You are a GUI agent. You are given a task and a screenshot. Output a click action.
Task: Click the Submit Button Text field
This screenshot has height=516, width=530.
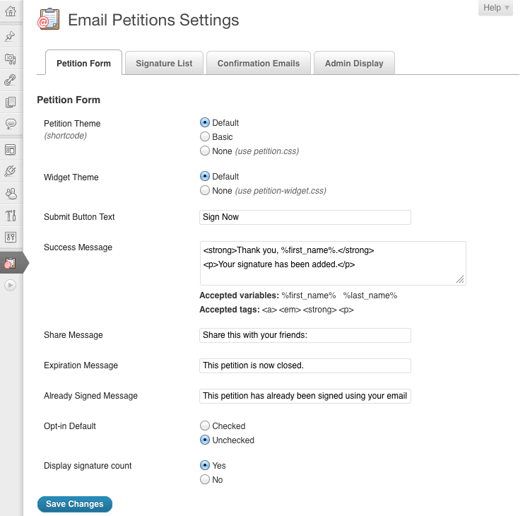pos(305,217)
